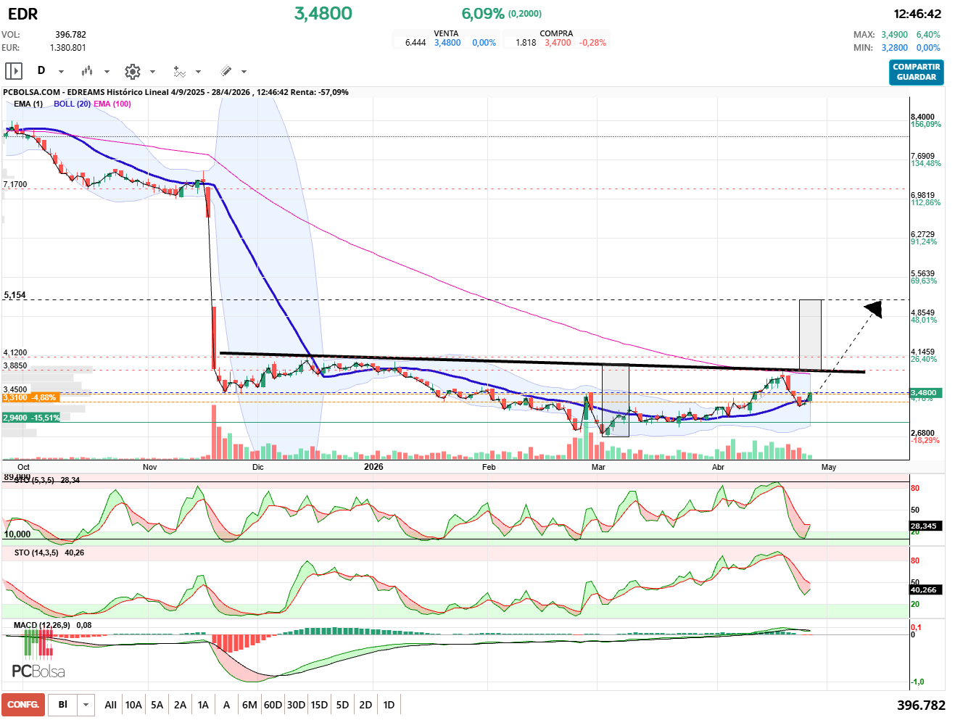The height and width of the screenshot is (720, 955).
Task: Expand the dropdown arrow beside the gear icon
Action: click(x=152, y=72)
